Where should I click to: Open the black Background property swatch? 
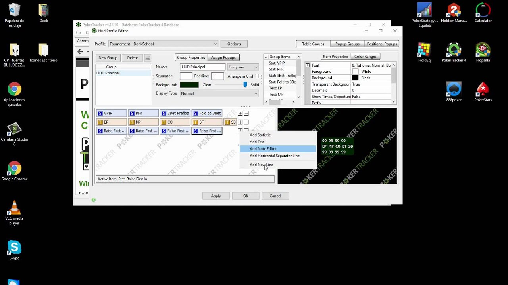coord(355,78)
